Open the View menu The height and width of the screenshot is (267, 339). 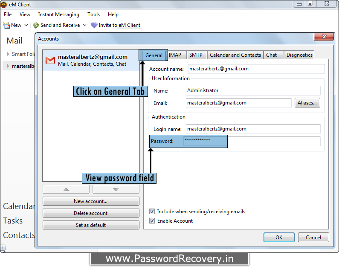point(25,15)
